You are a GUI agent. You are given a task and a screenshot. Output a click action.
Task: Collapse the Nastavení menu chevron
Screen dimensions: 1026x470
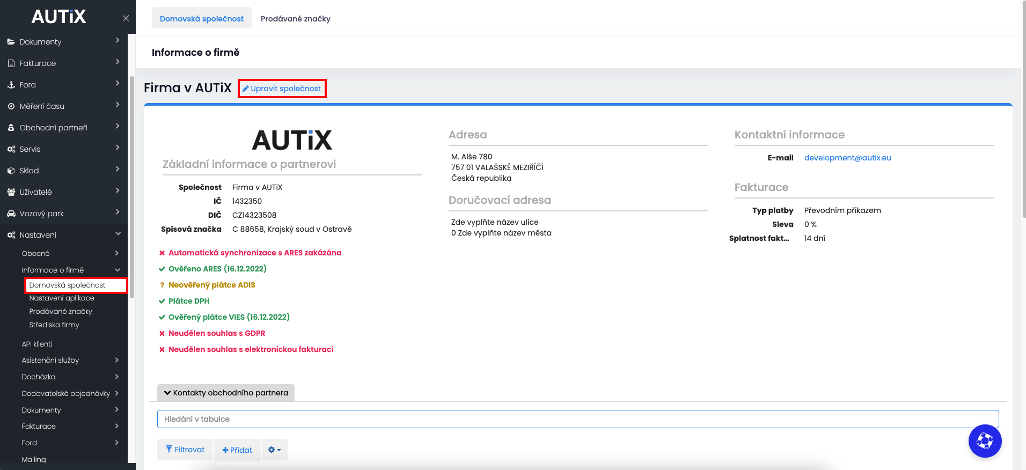[118, 233]
